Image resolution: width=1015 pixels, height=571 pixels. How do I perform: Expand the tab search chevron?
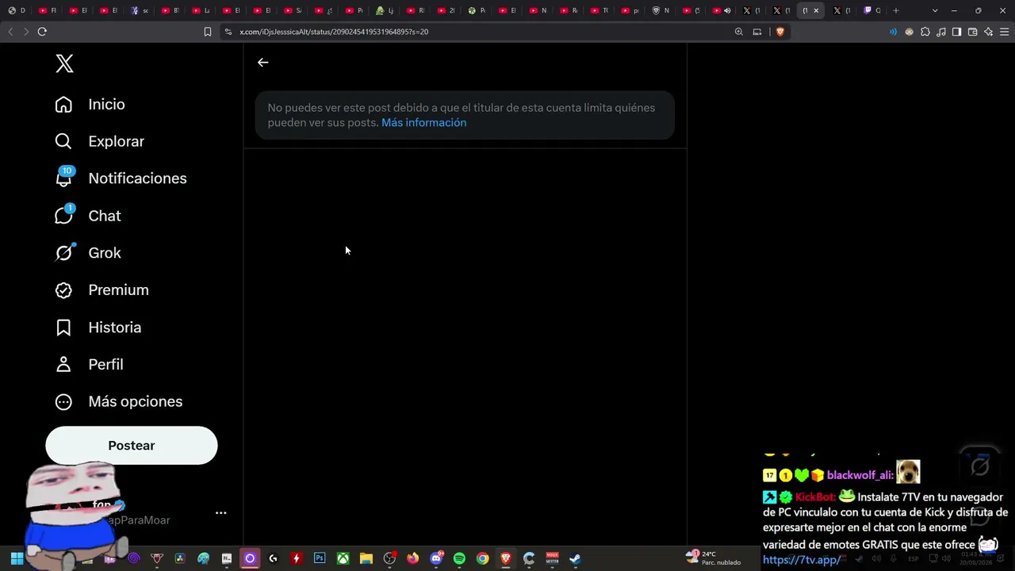coord(935,10)
